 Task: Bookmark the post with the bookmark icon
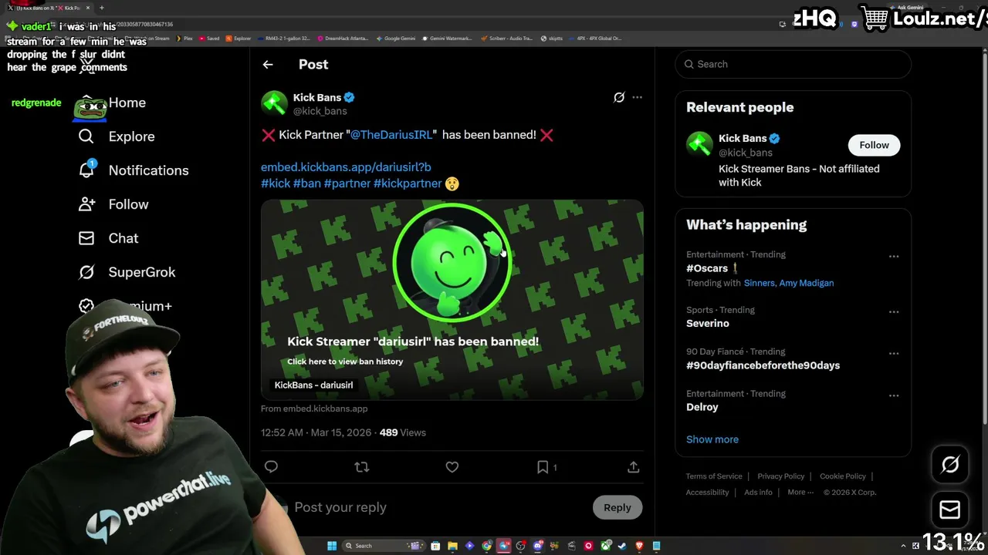[x=543, y=466]
